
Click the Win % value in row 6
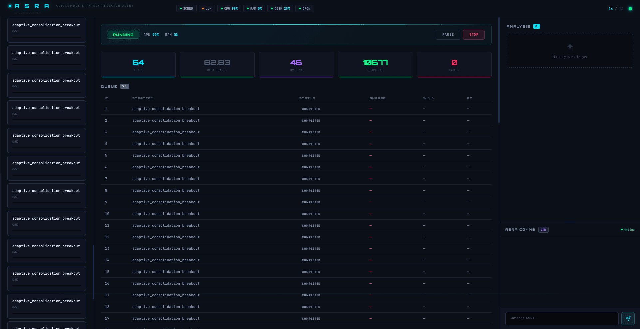424,167
